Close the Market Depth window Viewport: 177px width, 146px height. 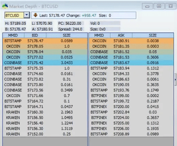tap(171, 6)
